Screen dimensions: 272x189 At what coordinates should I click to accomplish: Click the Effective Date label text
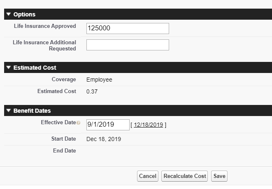point(58,123)
